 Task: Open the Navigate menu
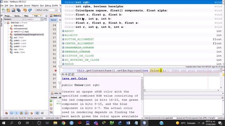tap(19, 6)
